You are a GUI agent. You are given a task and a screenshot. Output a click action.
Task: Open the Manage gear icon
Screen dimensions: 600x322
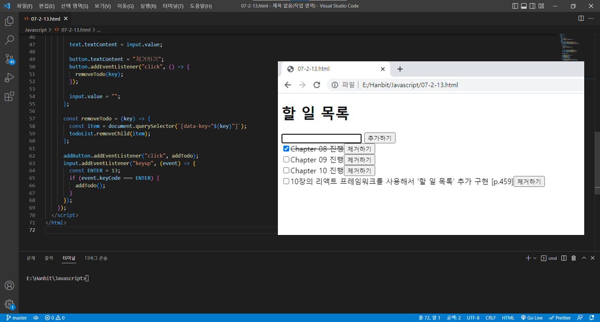point(9,304)
